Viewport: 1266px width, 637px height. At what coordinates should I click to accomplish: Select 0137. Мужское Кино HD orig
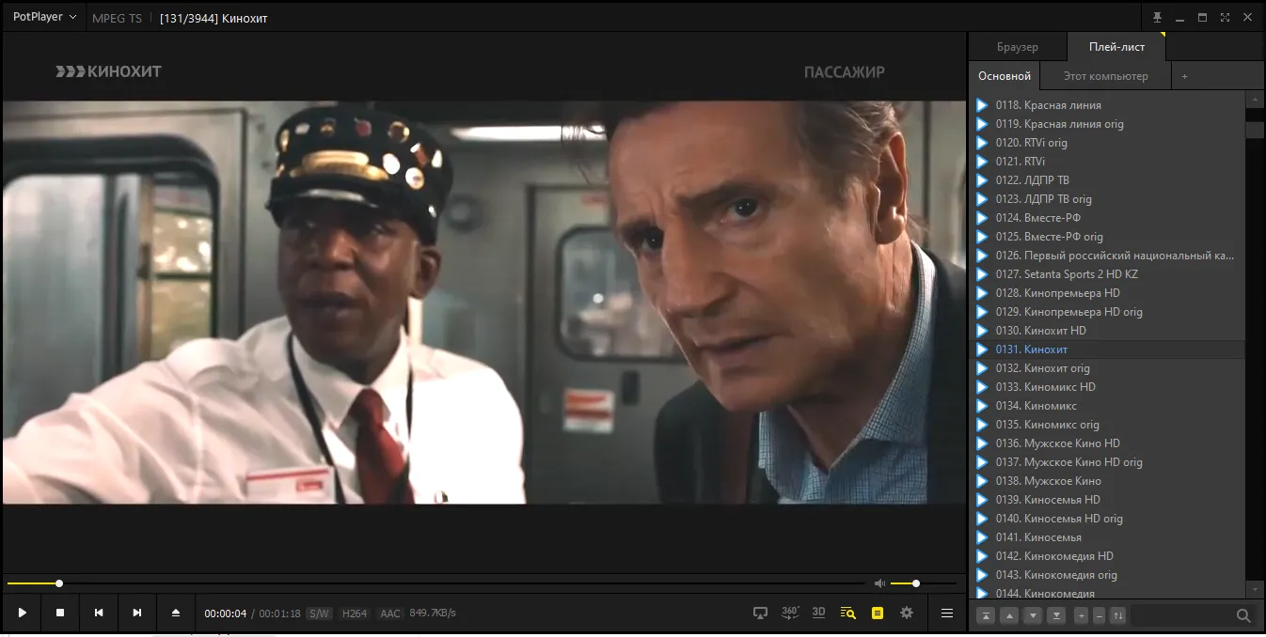[x=1107, y=462]
